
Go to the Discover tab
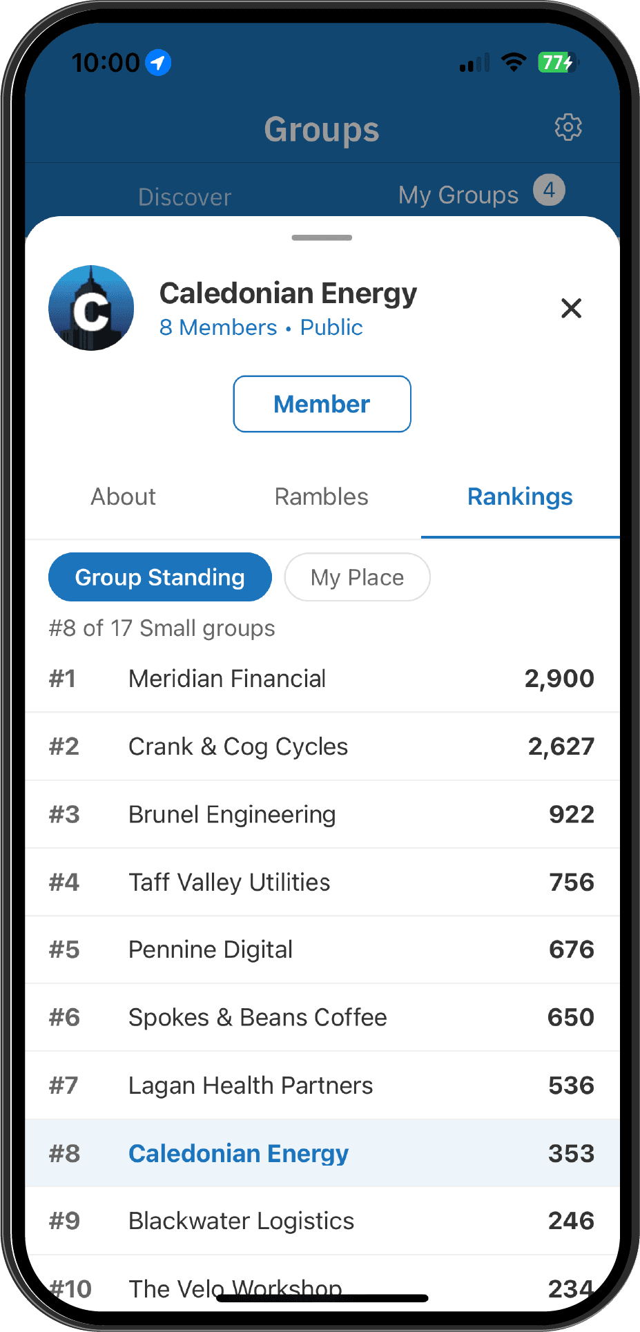pos(185,197)
